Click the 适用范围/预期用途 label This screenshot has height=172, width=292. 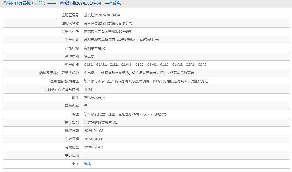click(x=64, y=81)
